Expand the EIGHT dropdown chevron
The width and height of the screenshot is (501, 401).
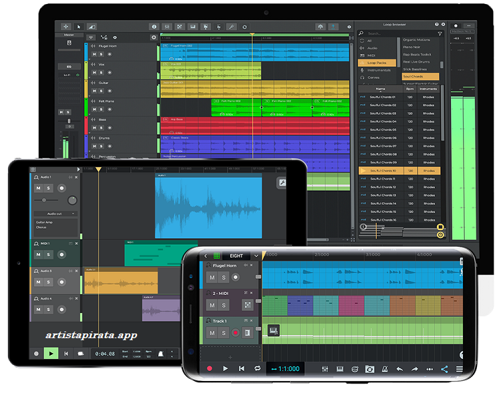[256, 255]
